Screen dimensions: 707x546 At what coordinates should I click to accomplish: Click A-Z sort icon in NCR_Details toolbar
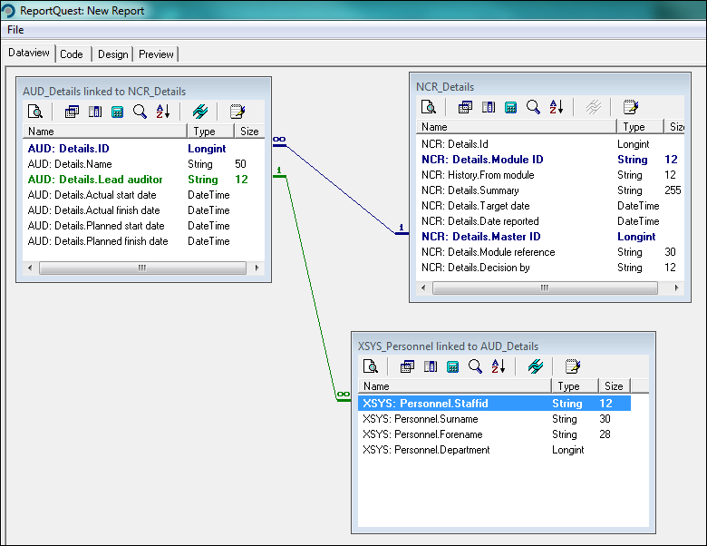coord(556,107)
